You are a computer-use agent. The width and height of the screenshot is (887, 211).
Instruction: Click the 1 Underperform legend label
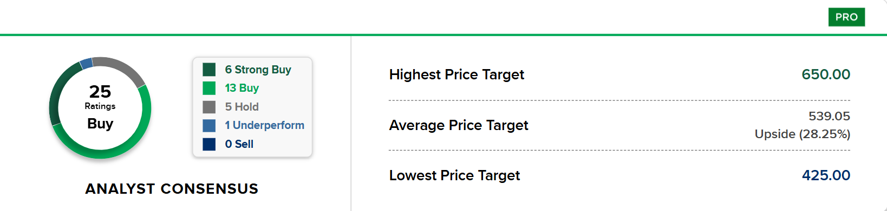point(264,125)
